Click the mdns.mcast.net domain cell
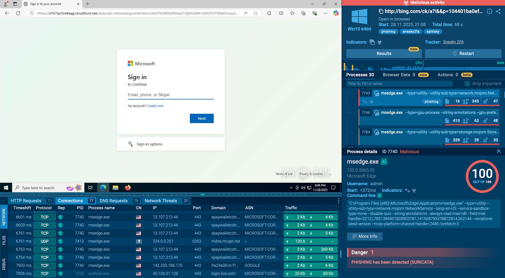 pos(226,241)
